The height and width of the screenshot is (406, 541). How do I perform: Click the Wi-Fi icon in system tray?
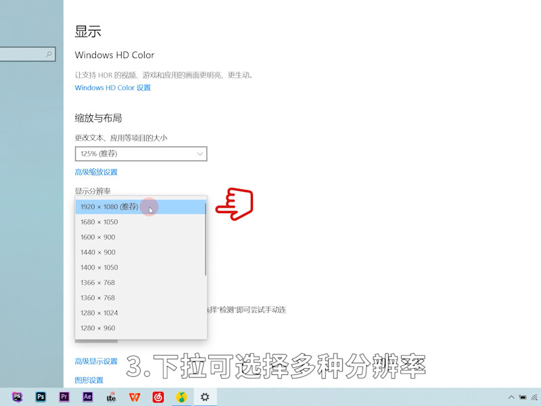click(x=534, y=398)
